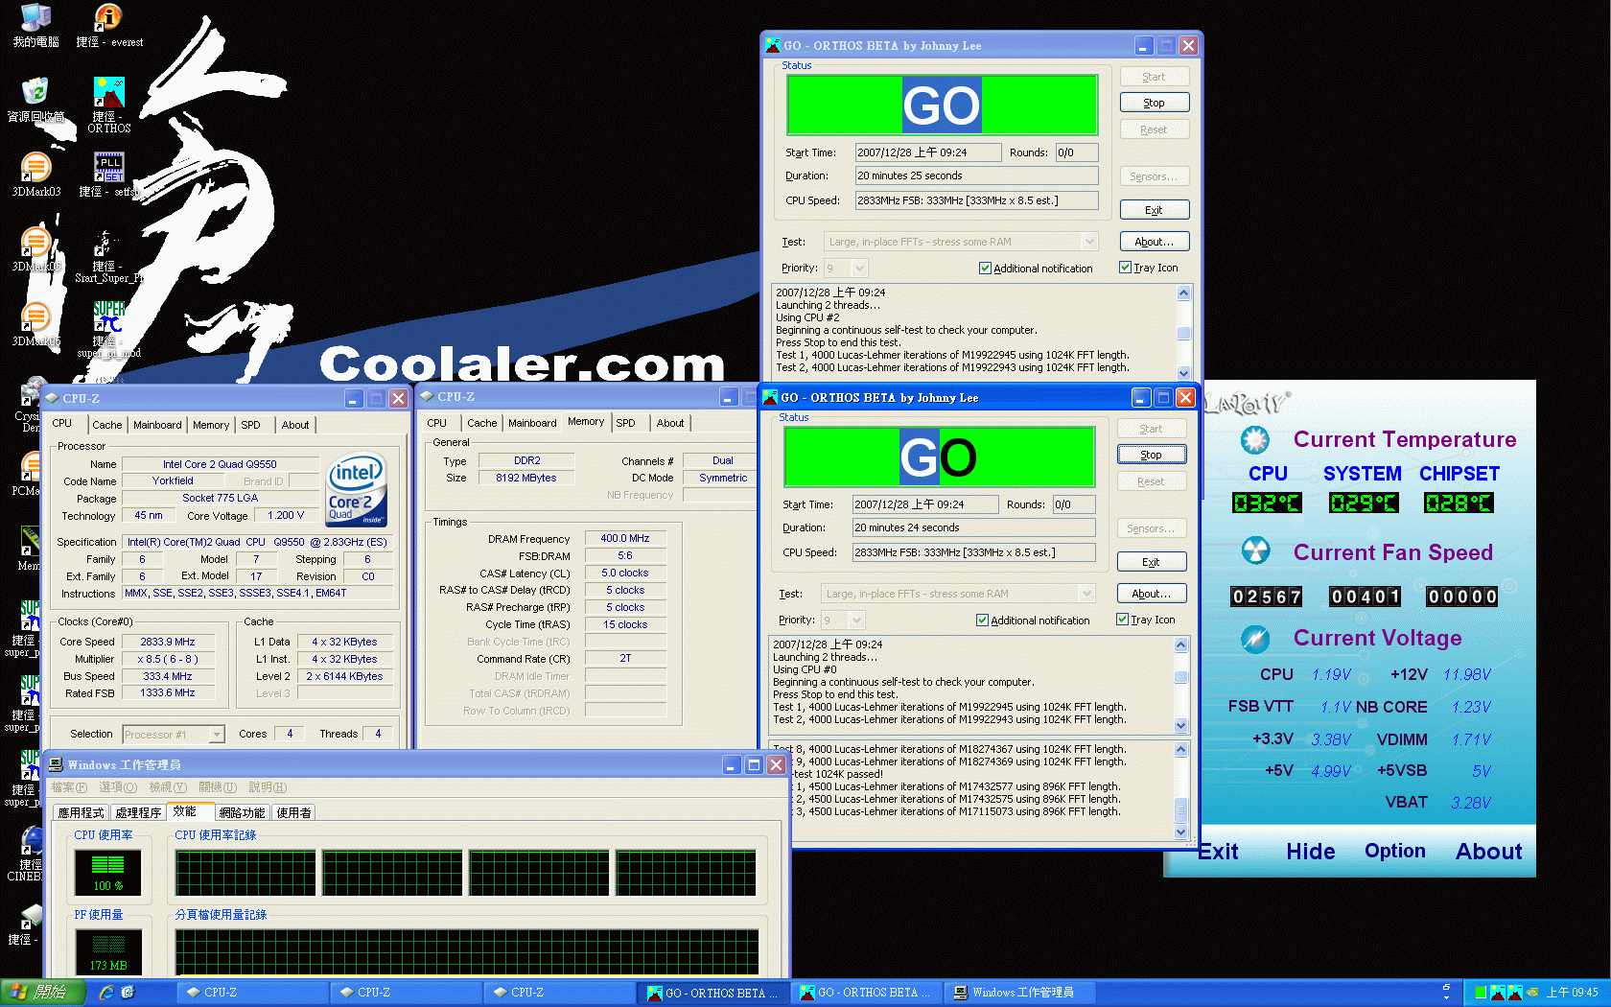Open the Start_Super_Pi shortcut icon

tap(108, 242)
